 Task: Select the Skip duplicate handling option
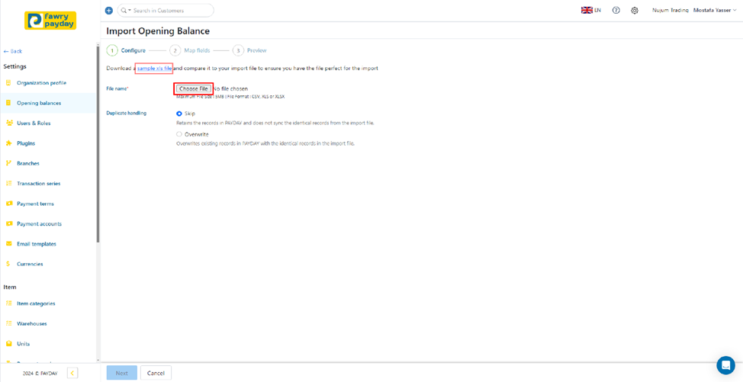pos(179,114)
